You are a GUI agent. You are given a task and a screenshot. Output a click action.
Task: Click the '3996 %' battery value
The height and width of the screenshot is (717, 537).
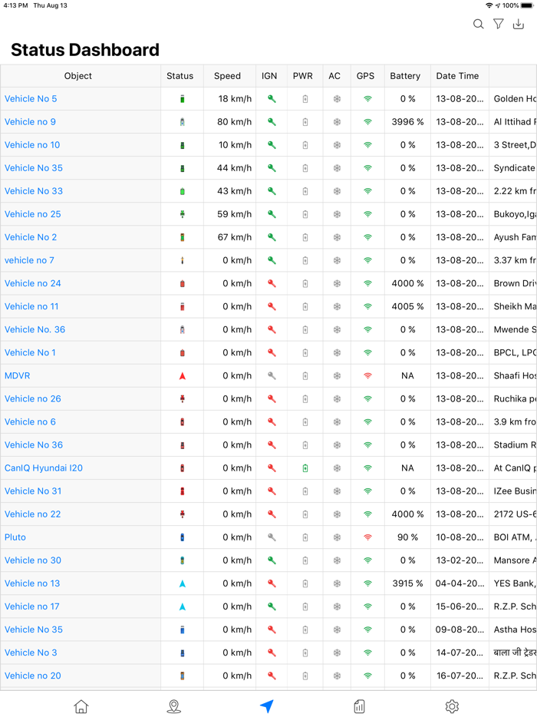[x=407, y=121]
